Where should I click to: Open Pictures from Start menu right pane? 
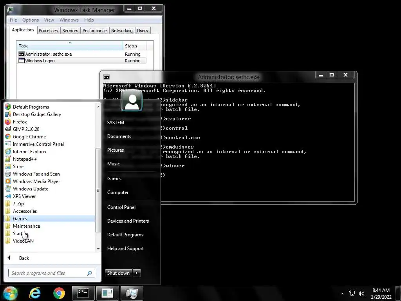point(116,150)
